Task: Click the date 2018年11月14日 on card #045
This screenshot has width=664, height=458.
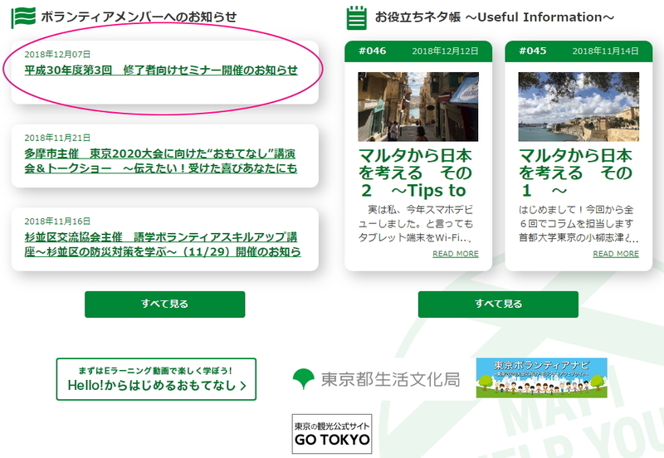Action: [x=606, y=51]
